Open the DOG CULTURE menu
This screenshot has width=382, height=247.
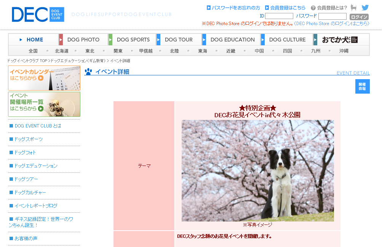click(x=287, y=40)
